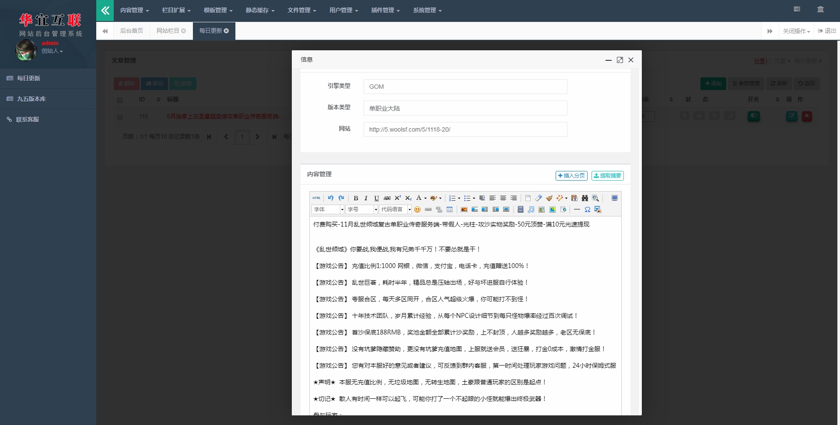Open highlight color dropdown arrow
This screenshot has width=840, height=425.
click(440, 198)
